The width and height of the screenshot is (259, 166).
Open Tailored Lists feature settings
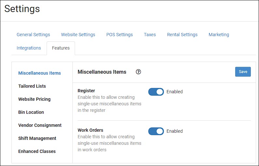[x=32, y=86]
